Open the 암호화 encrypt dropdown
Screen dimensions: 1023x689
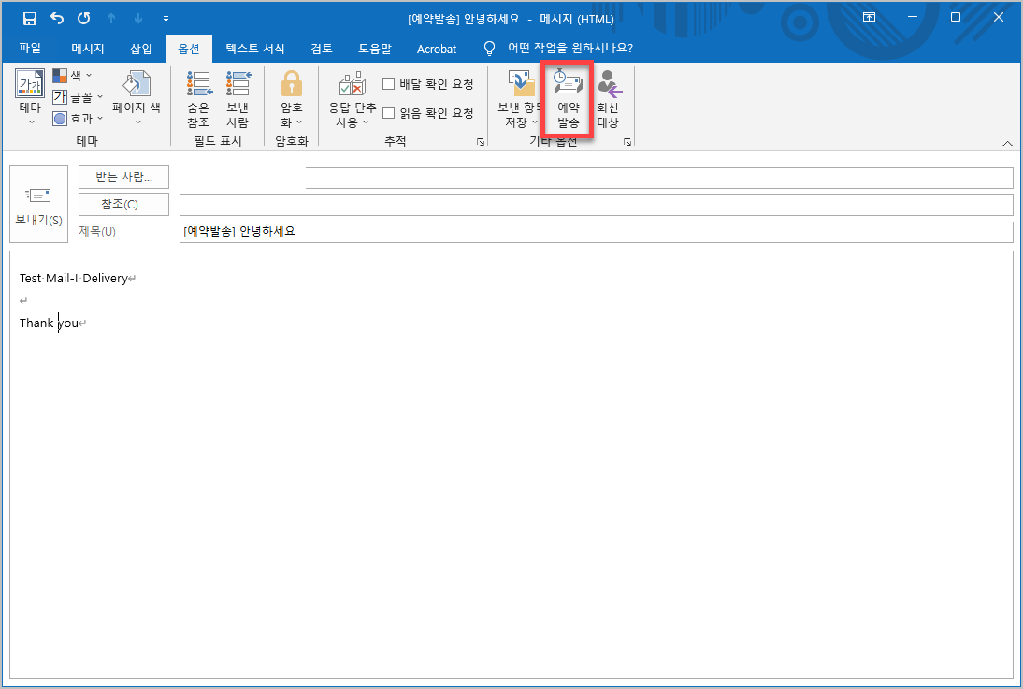pyautogui.click(x=291, y=99)
